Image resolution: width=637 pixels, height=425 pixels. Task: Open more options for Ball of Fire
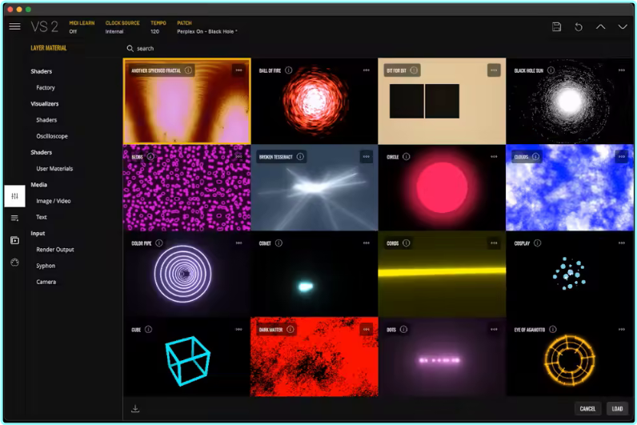click(367, 70)
